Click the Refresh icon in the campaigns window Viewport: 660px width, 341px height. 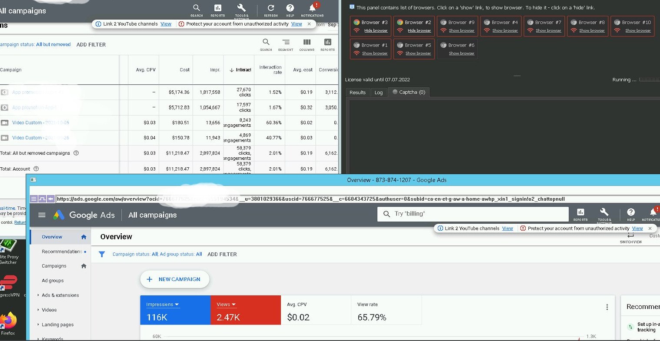coord(271,8)
